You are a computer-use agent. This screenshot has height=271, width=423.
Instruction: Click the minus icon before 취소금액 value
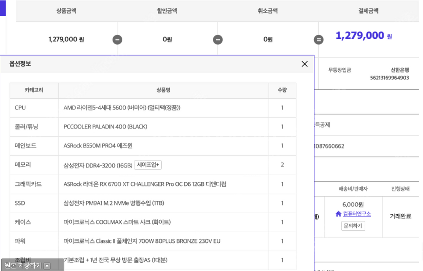218,40
